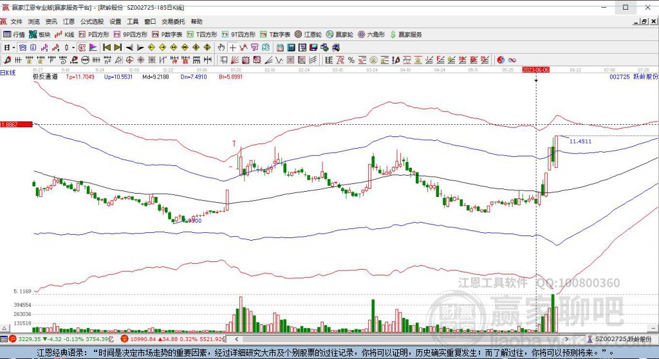Click the 2023-06-06 date marker on timeline
659x359 pixels.
(x=535, y=69)
